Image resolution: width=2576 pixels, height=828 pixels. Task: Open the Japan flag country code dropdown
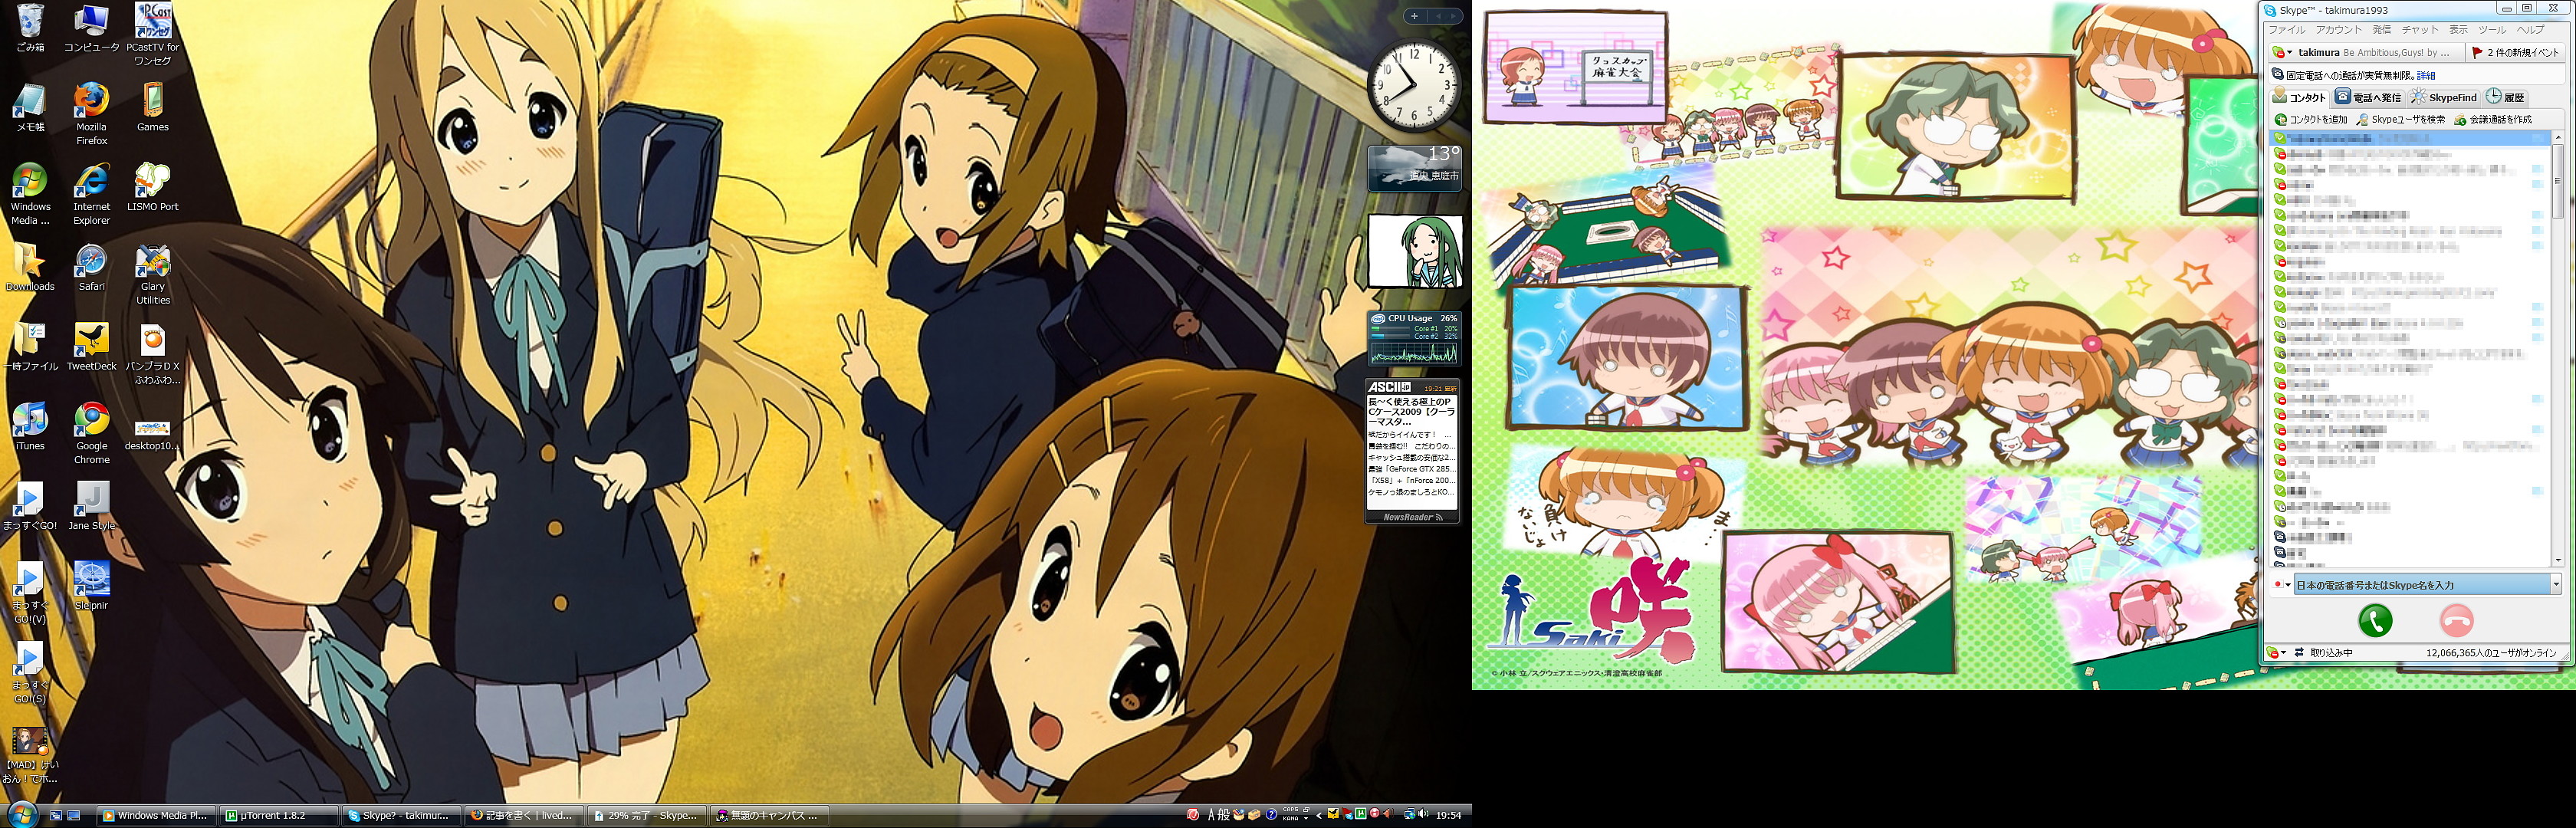point(2281,585)
